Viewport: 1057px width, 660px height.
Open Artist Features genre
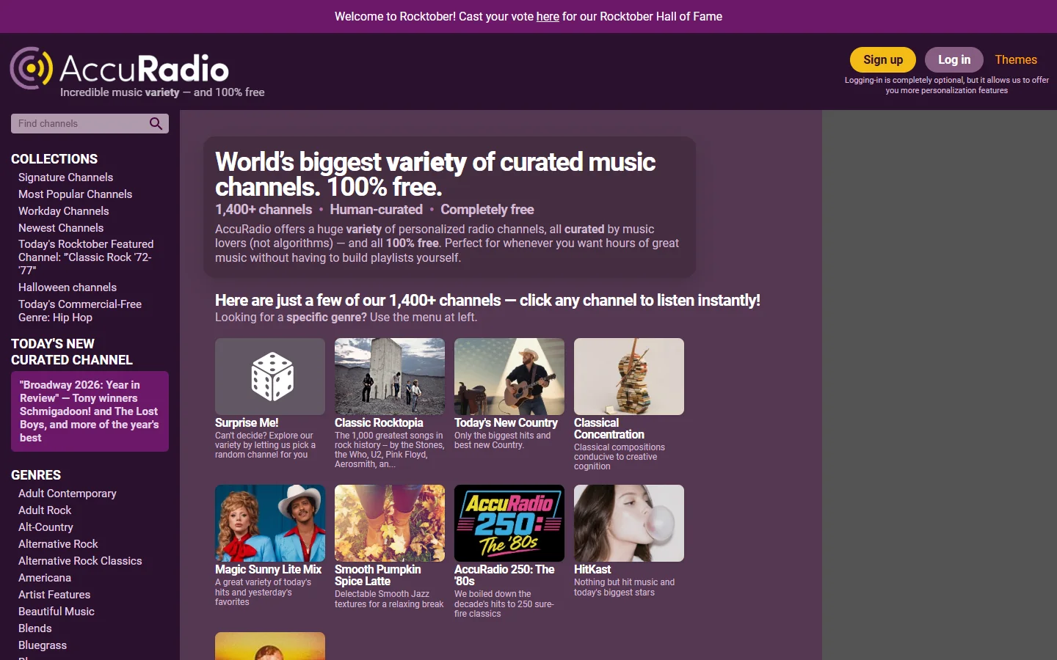(x=54, y=595)
